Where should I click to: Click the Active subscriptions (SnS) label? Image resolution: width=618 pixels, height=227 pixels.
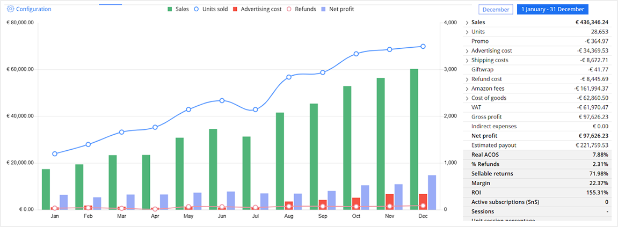coord(505,202)
